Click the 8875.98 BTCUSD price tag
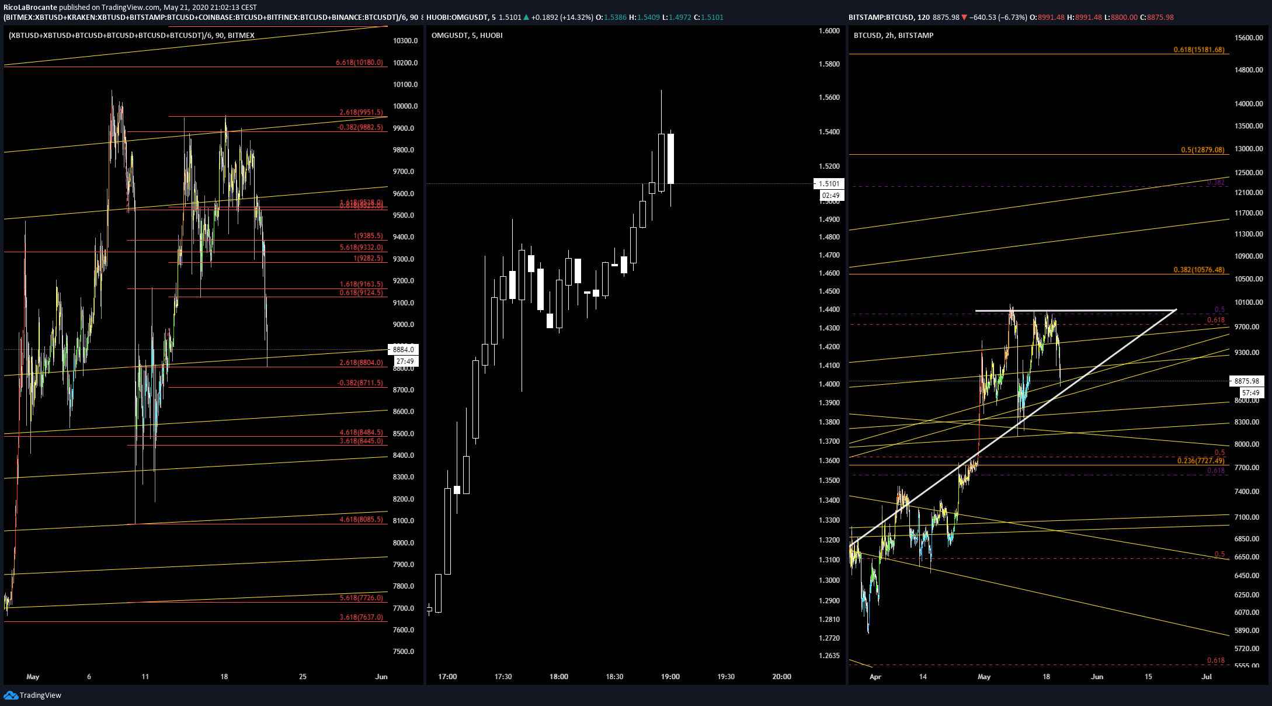The height and width of the screenshot is (706, 1272). point(1247,381)
